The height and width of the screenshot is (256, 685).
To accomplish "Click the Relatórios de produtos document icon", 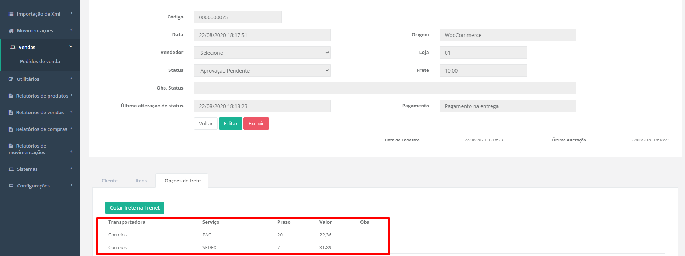I will pyautogui.click(x=11, y=96).
